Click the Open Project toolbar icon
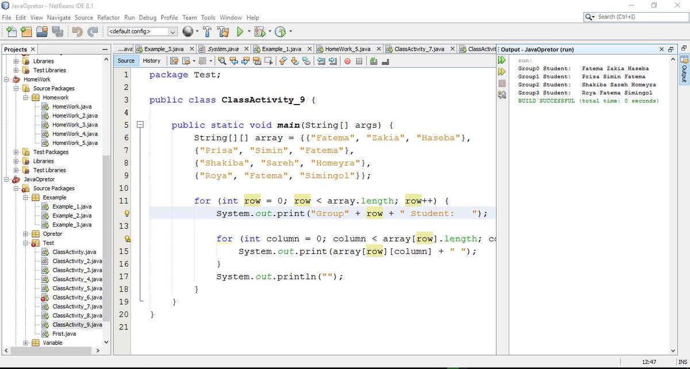 (x=42, y=31)
